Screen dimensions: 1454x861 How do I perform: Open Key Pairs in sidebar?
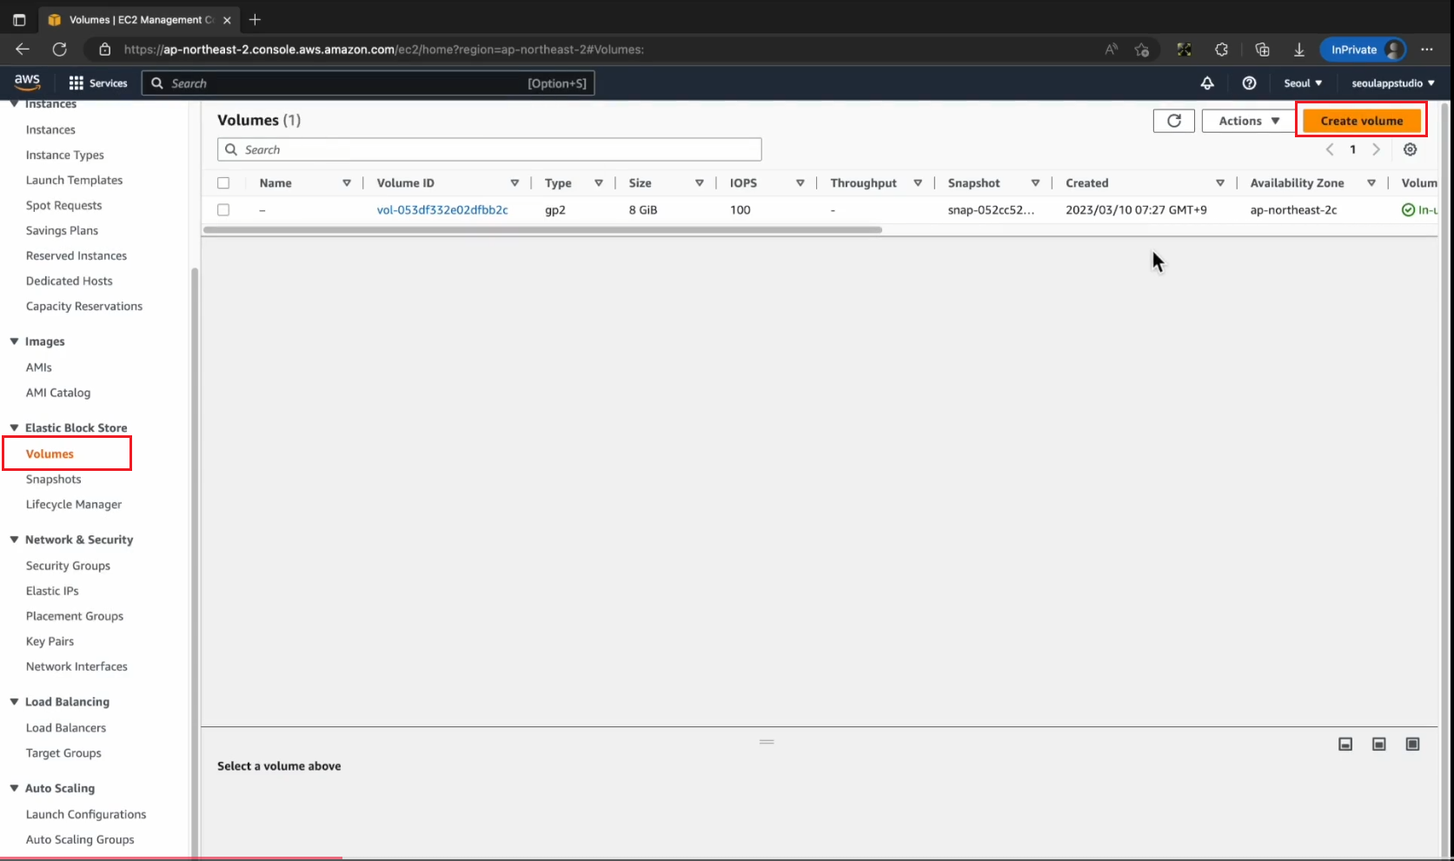[x=50, y=641]
